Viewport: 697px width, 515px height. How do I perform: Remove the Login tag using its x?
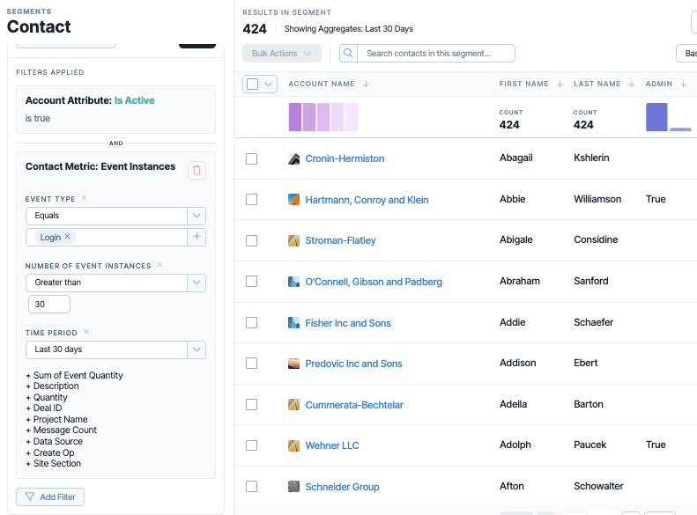(x=67, y=237)
